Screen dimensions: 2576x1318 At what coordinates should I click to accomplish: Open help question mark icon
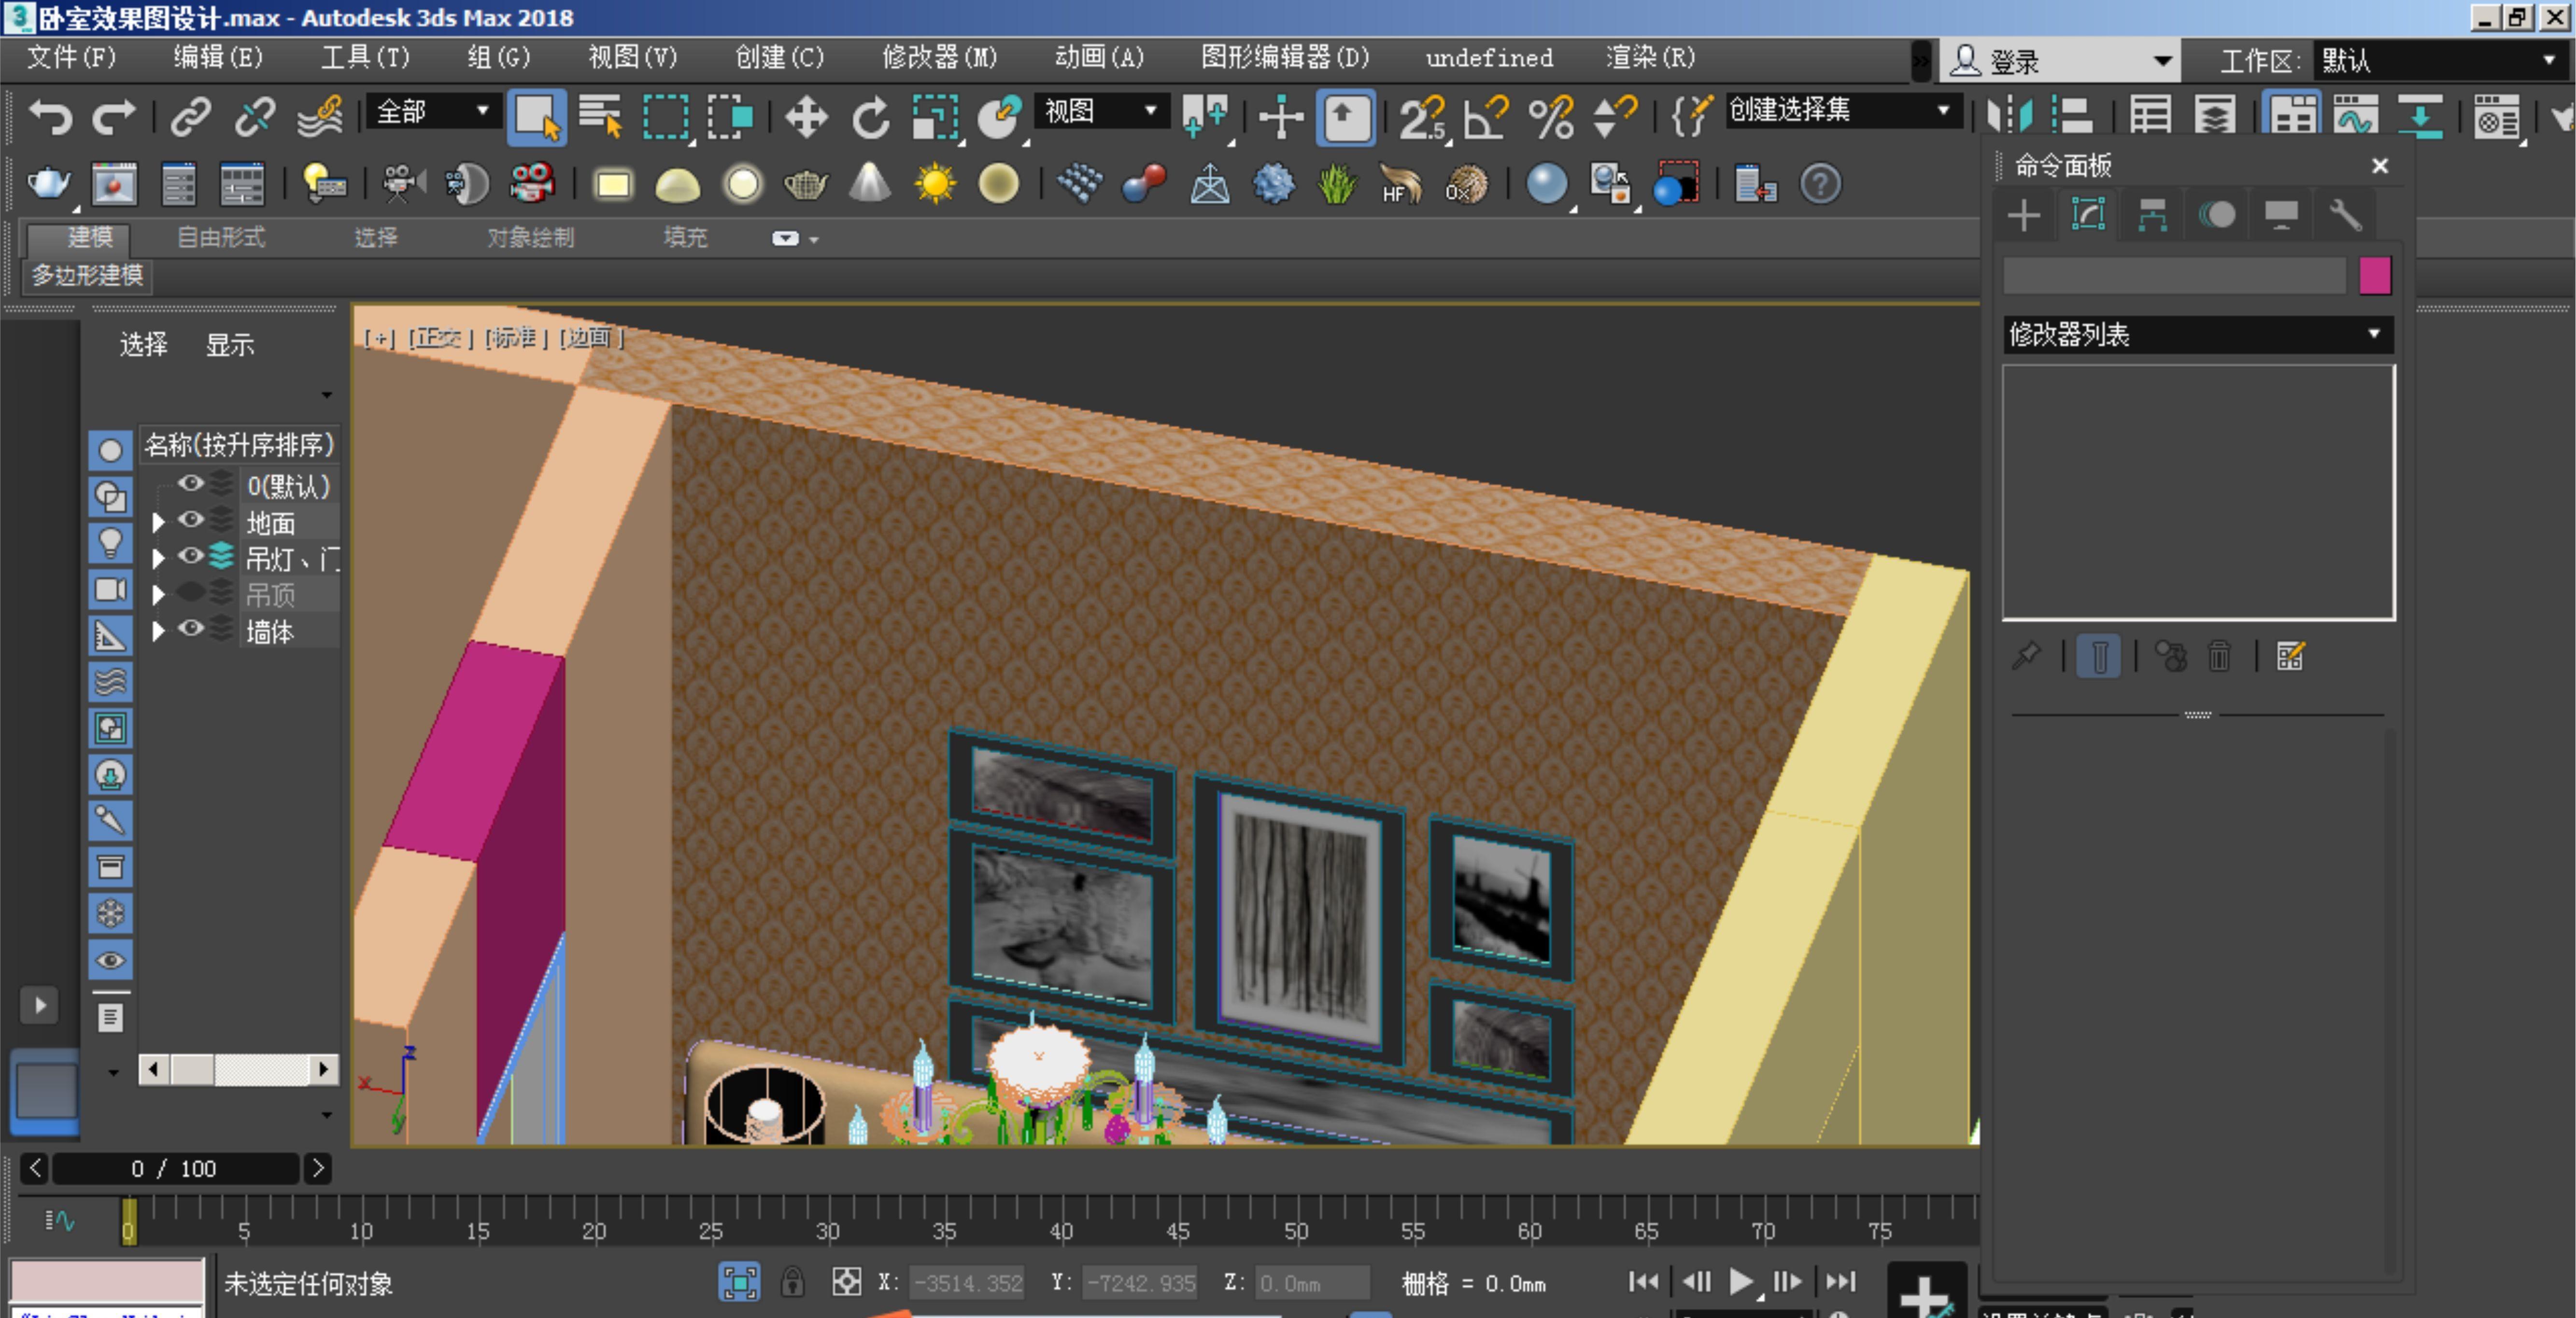click(x=1821, y=184)
